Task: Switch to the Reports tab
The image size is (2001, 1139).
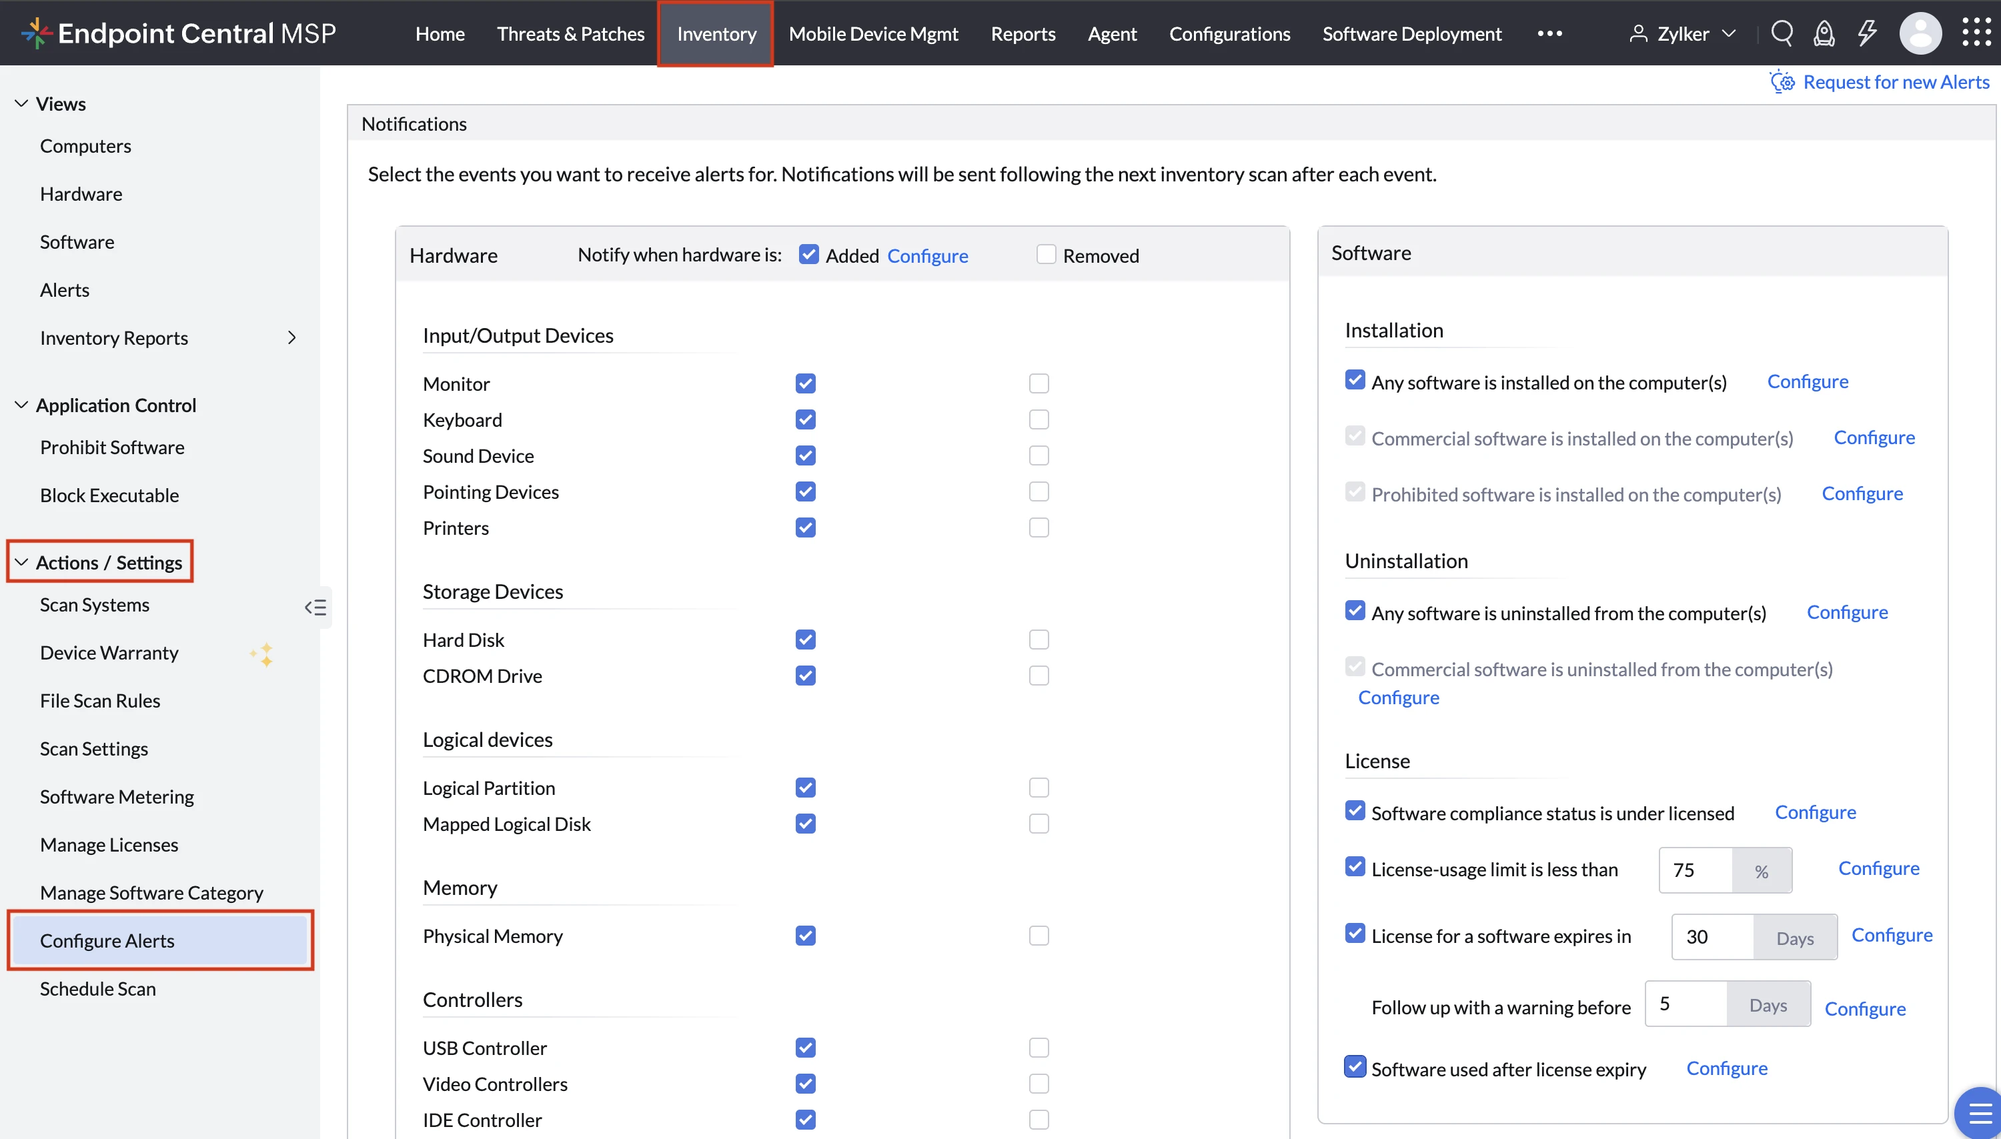Action: pyautogui.click(x=1023, y=33)
